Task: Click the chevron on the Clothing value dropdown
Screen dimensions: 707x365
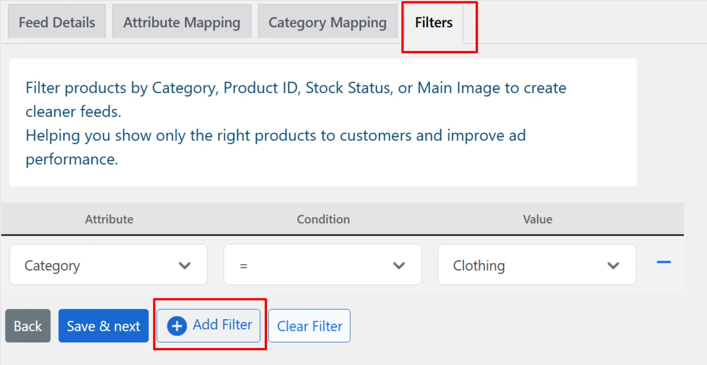Action: [x=613, y=265]
